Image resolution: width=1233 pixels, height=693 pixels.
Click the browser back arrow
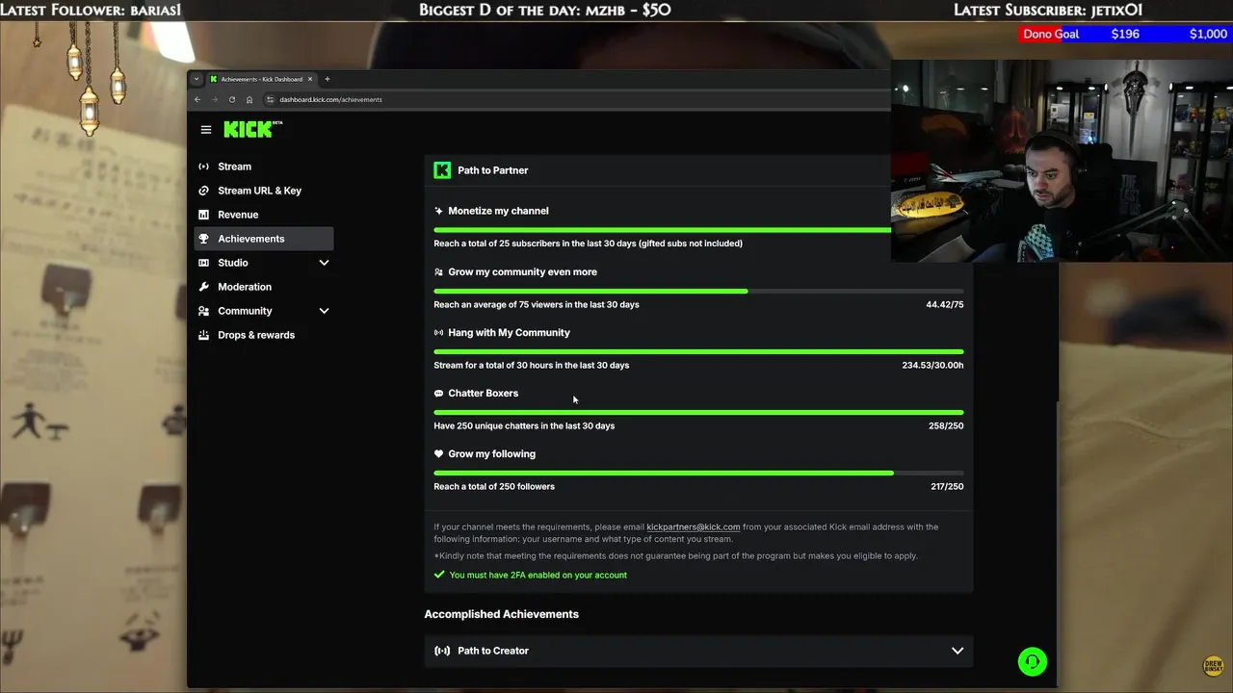pyautogui.click(x=197, y=99)
